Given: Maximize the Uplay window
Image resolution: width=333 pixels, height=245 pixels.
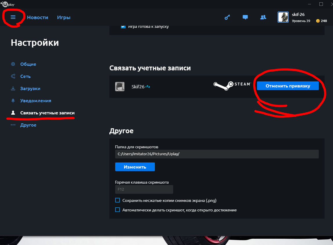Looking at the screenshot, I should point(321,4).
